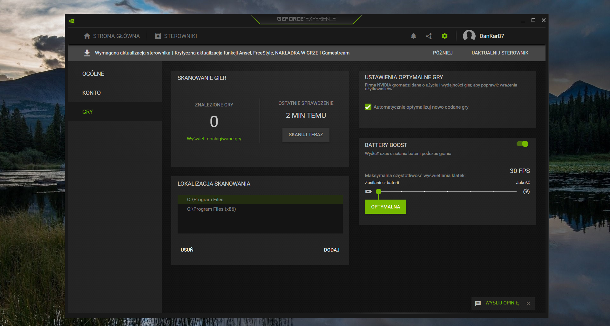Open the notifications bell
Screen dimensions: 610x326
tap(413, 36)
